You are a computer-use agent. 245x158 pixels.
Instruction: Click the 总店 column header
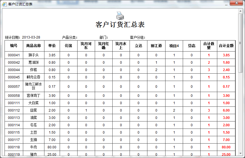click(x=192, y=46)
